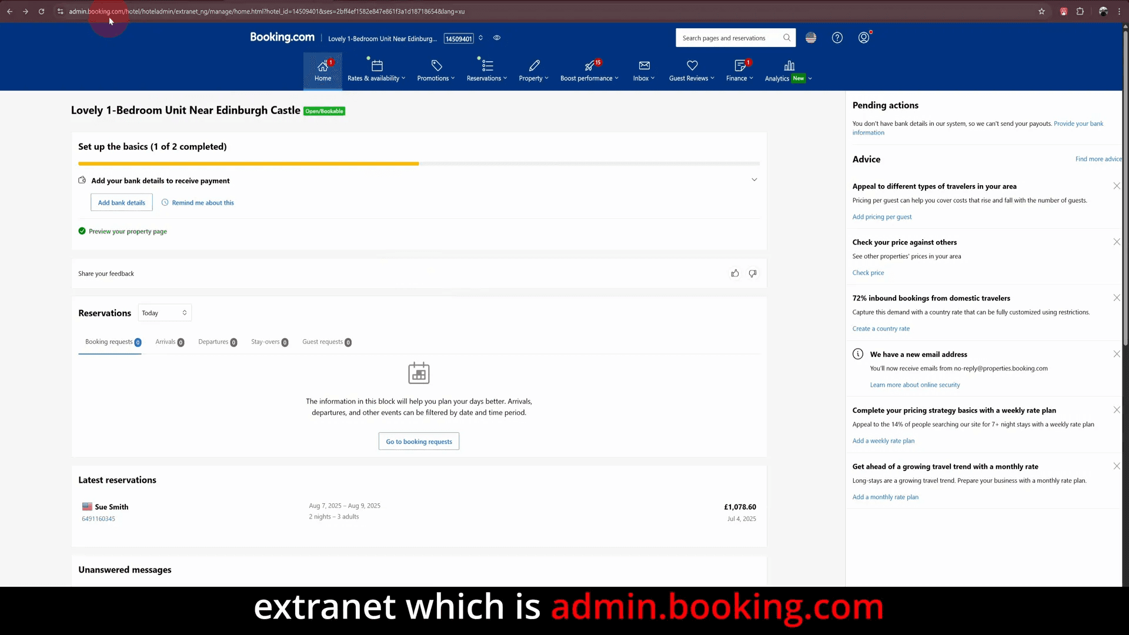Open the Home house icon tab
1129x635 pixels.
pyautogui.click(x=322, y=66)
